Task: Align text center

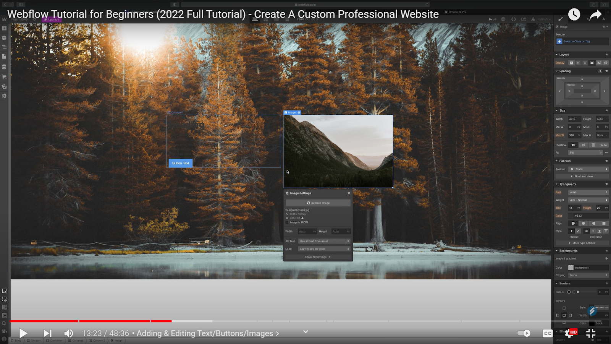Action: (583, 223)
